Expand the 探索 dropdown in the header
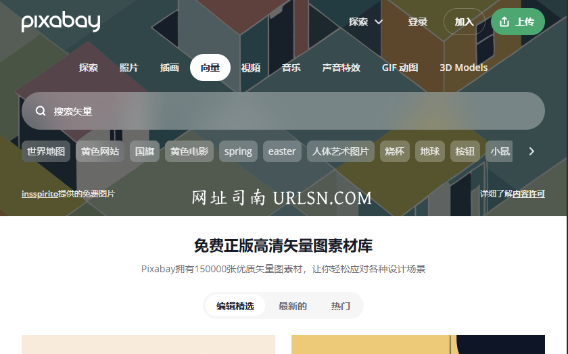The image size is (568, 354). pyautogui.click(x=366, y=22)
